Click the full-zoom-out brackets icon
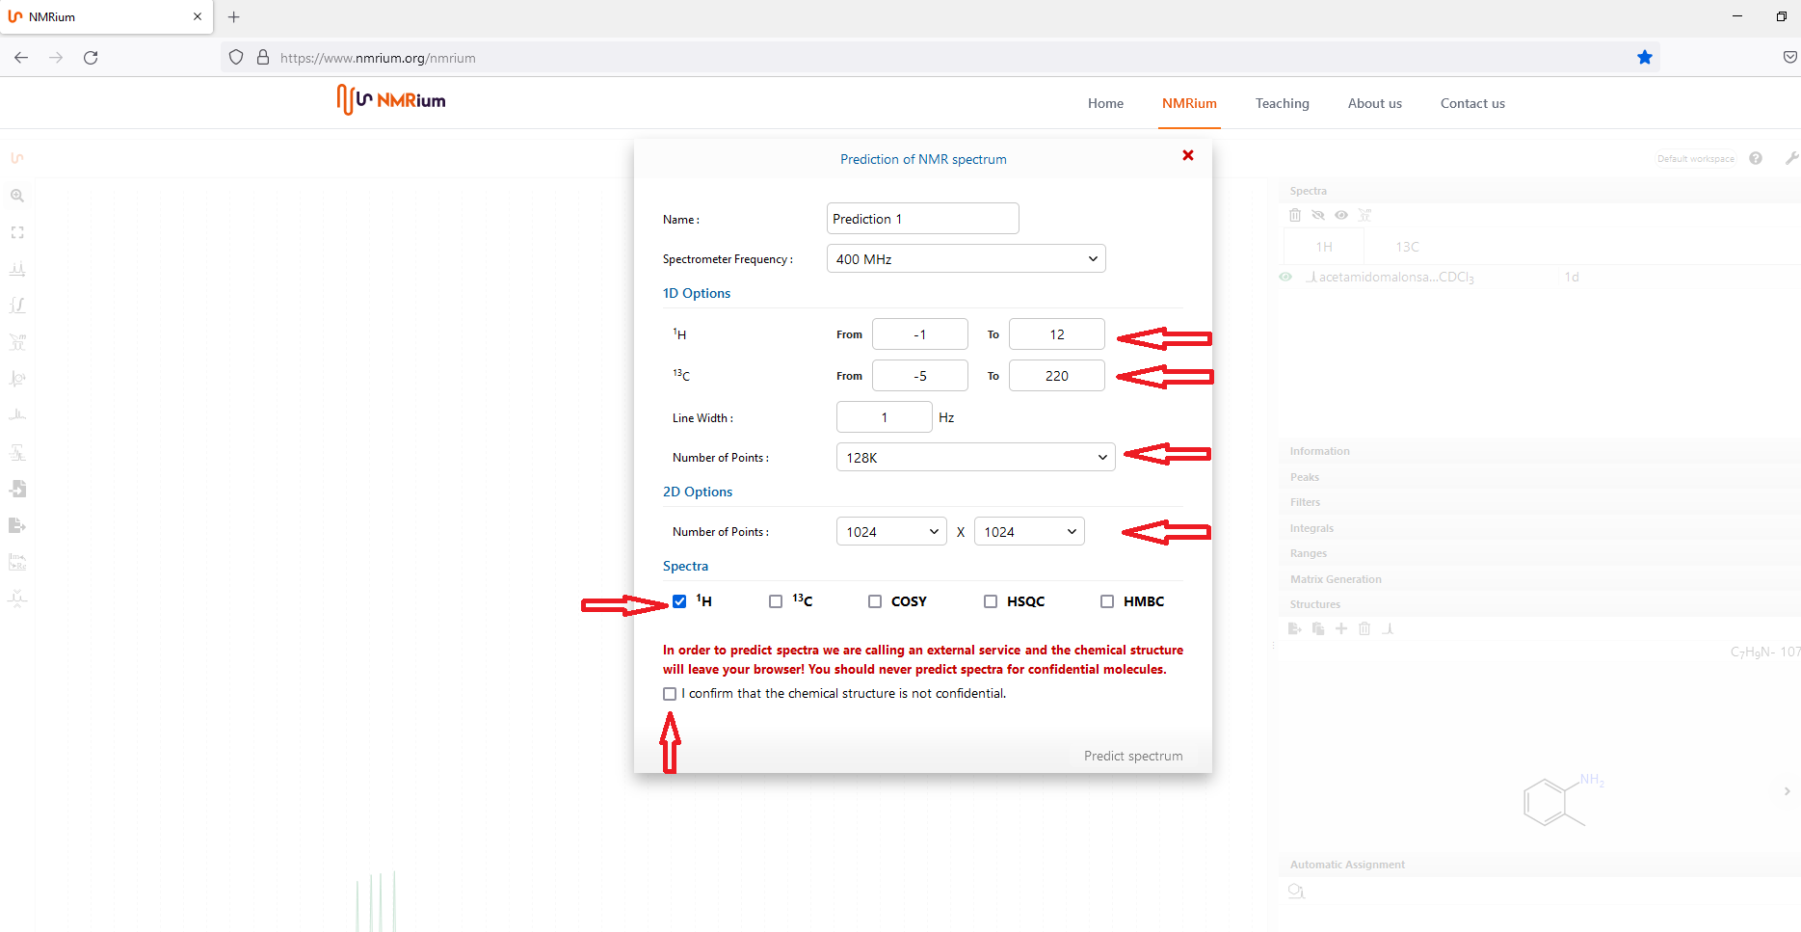This screenshot has height=932, width=1801. tap(17, 232)
